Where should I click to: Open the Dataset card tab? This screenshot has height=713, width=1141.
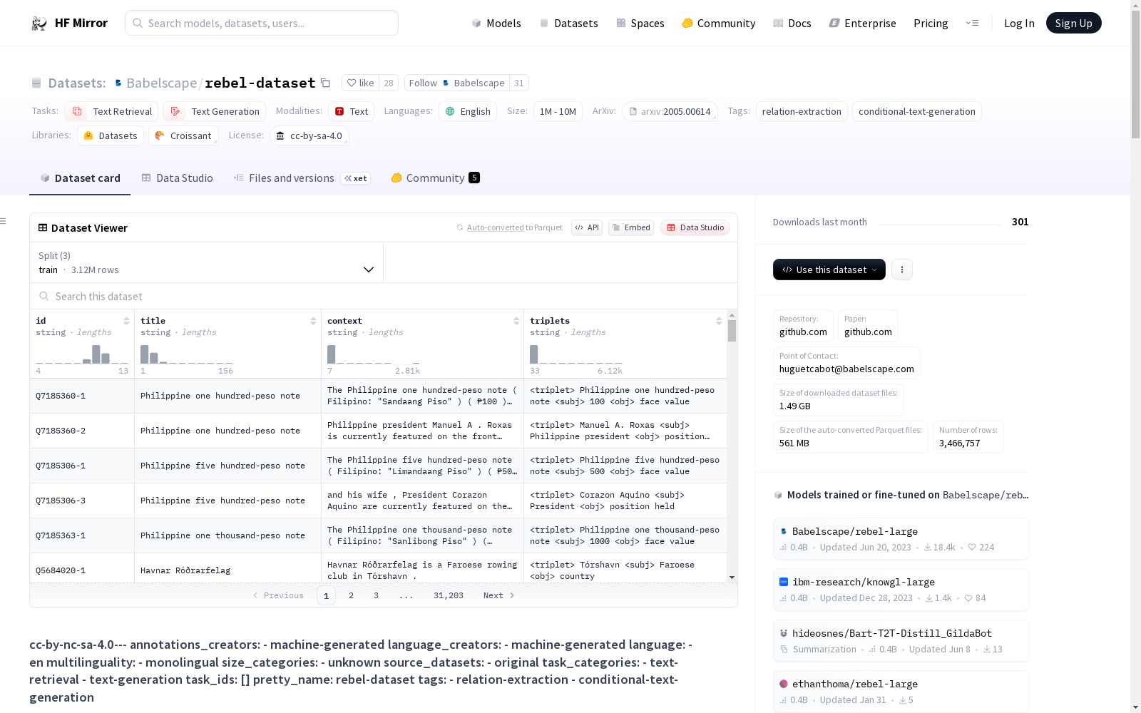coord(80,178)
